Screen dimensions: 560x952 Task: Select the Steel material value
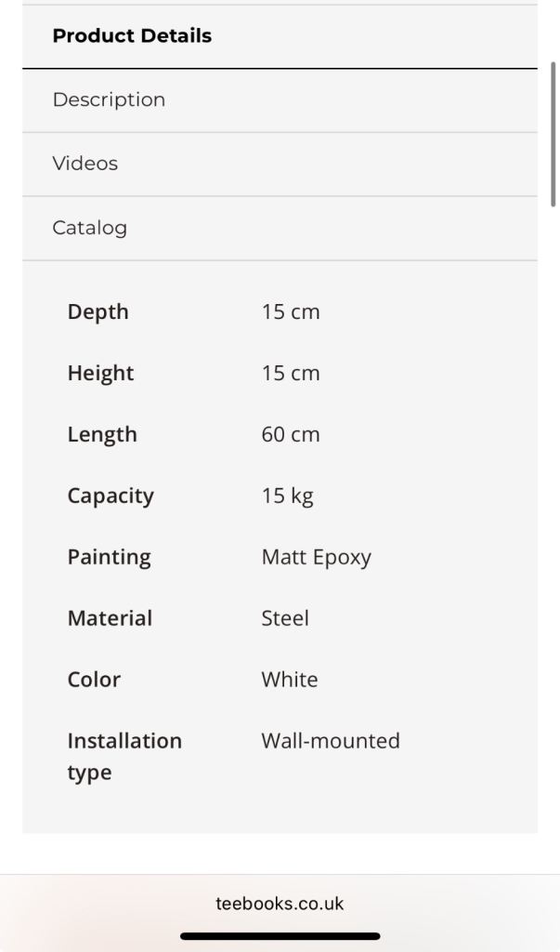pyautogui.click(x=285, y=619)
